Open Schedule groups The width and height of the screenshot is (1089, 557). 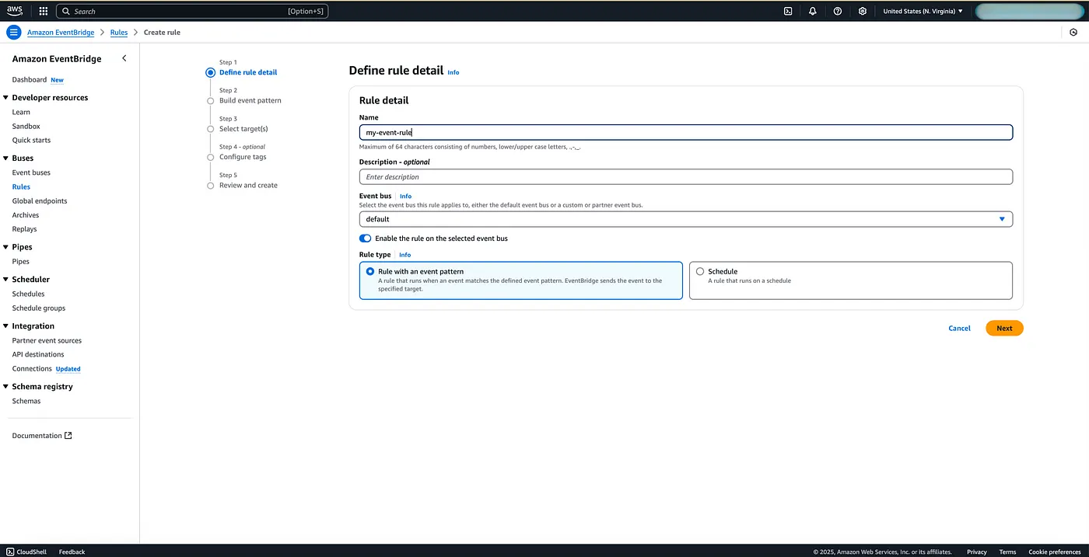(38, 308)
